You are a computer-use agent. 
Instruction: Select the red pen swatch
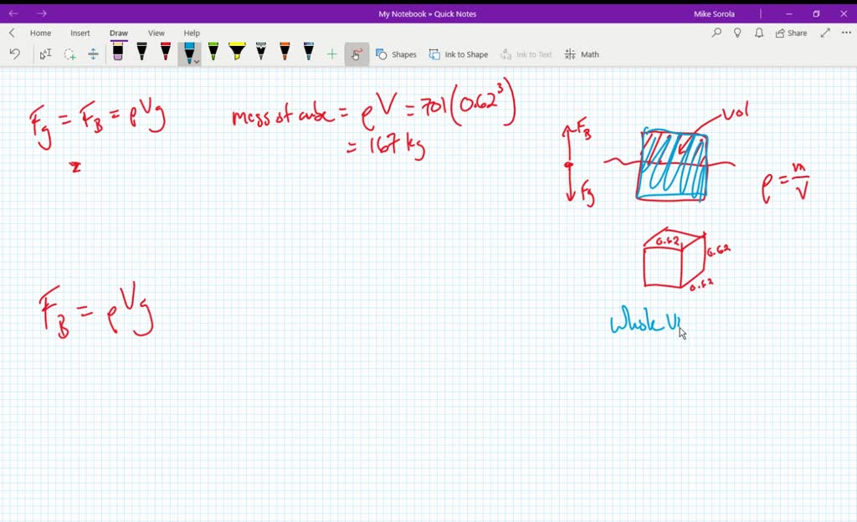click(164, 52)
